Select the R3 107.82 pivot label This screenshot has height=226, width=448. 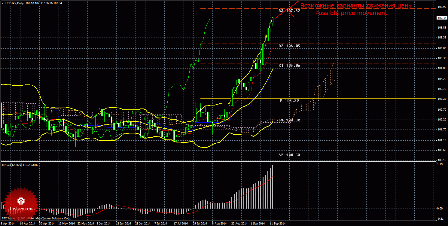(289, 11)
